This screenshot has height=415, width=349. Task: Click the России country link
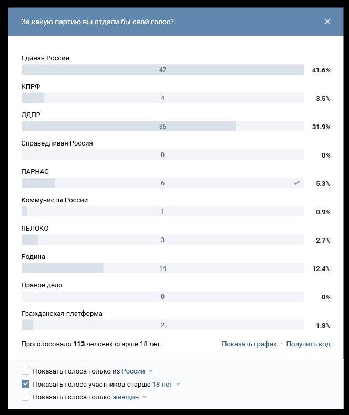[133, 371]
